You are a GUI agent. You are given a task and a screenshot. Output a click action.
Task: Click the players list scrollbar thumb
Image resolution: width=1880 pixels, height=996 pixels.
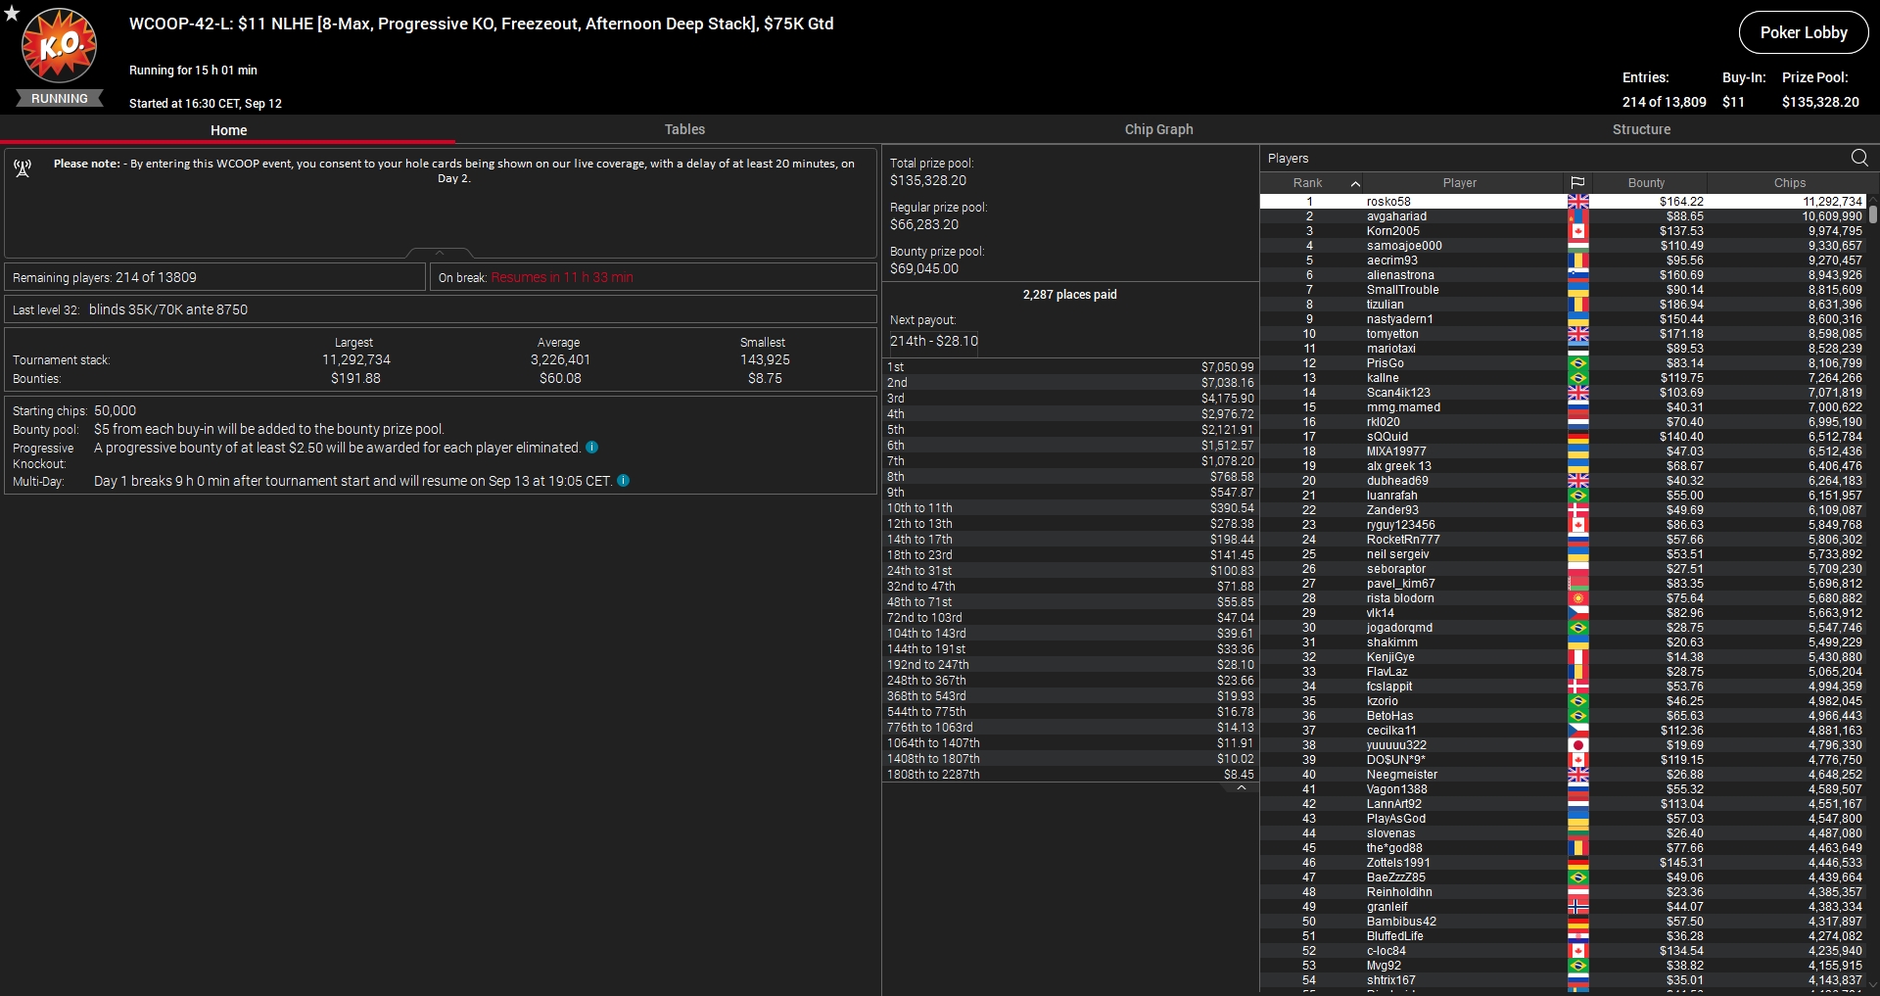1873,213
